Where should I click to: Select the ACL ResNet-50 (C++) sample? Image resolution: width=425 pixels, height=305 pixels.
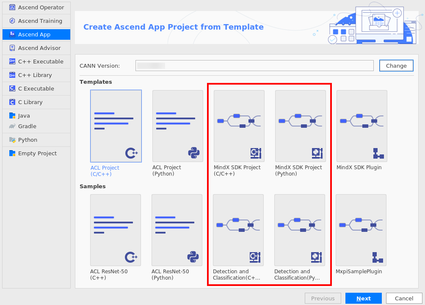tap(116, 230)
